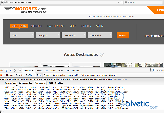Click the fourth featured car thumbnail
Image resolution: width=164 pixels, height=113 pixels.
click(x=117, y=65)
